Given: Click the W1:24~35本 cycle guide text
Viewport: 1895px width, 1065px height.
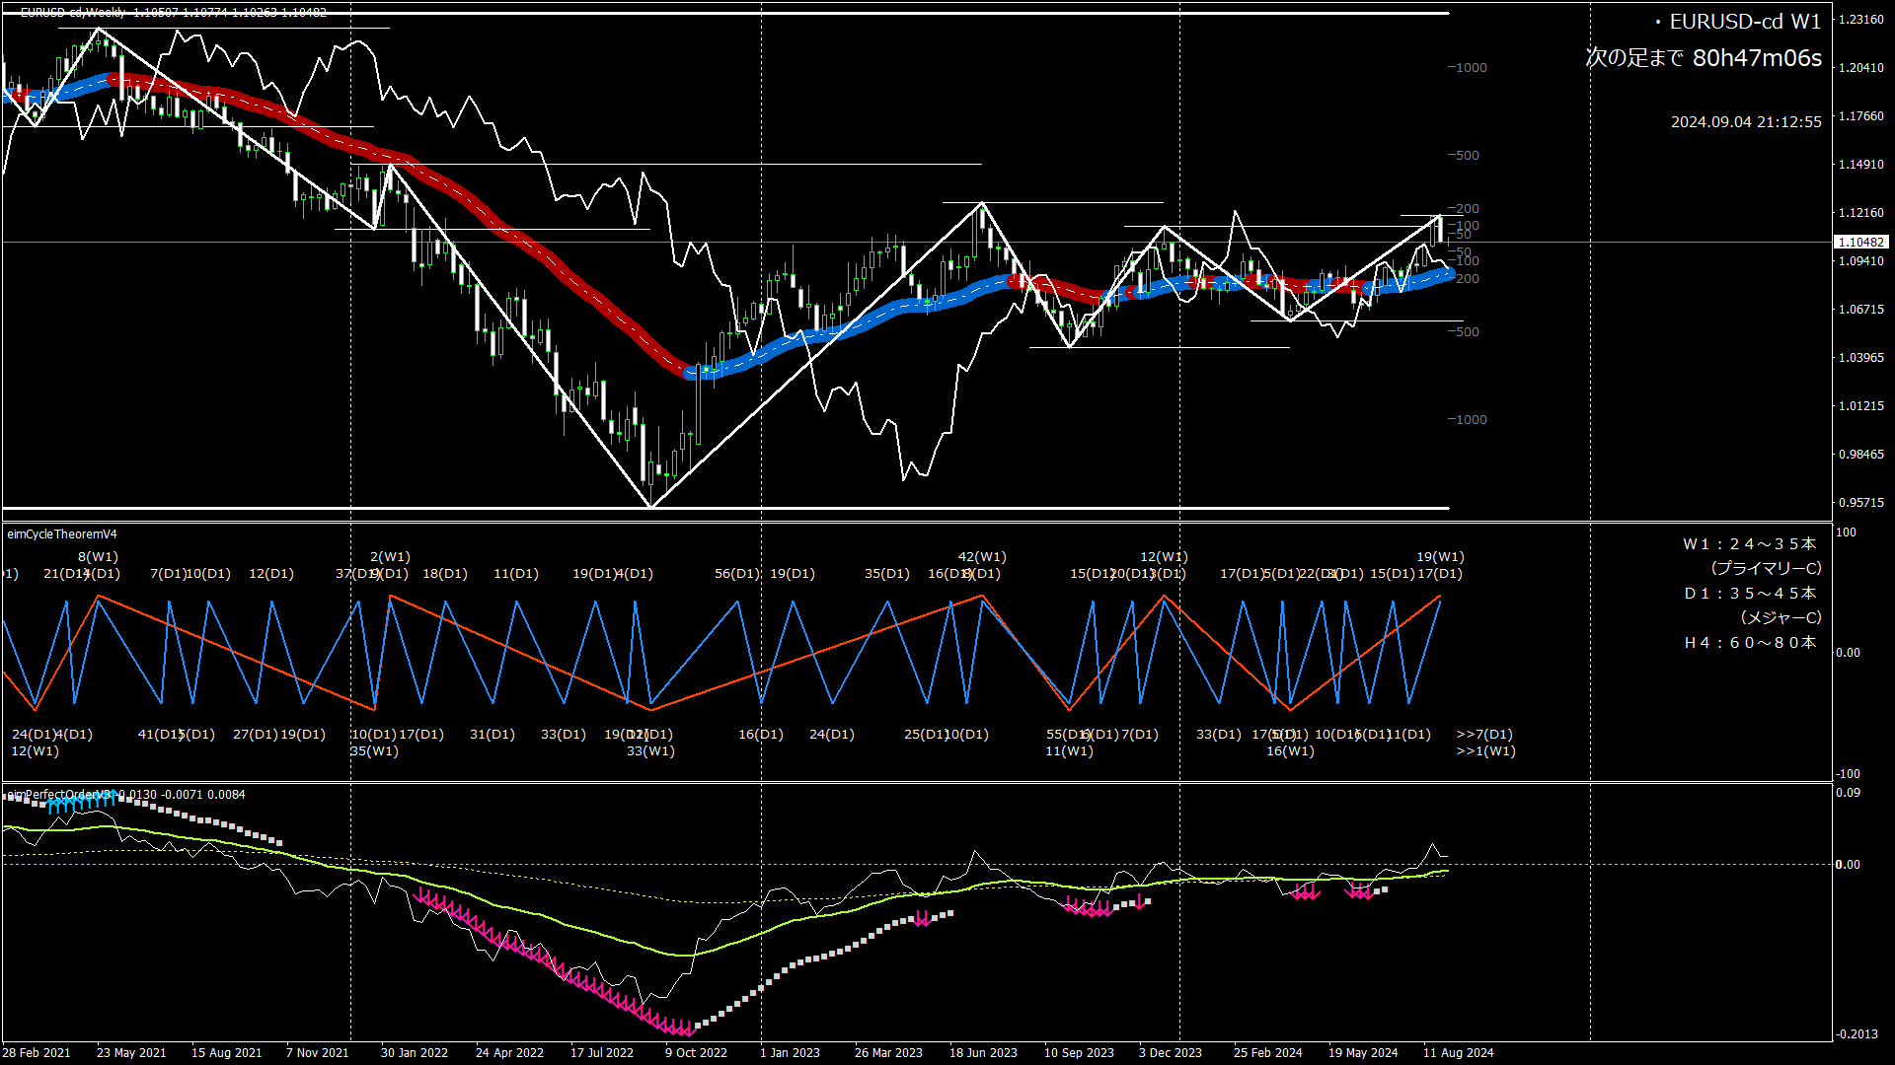Looking at the screenshot, I should tap(1749, 544).
